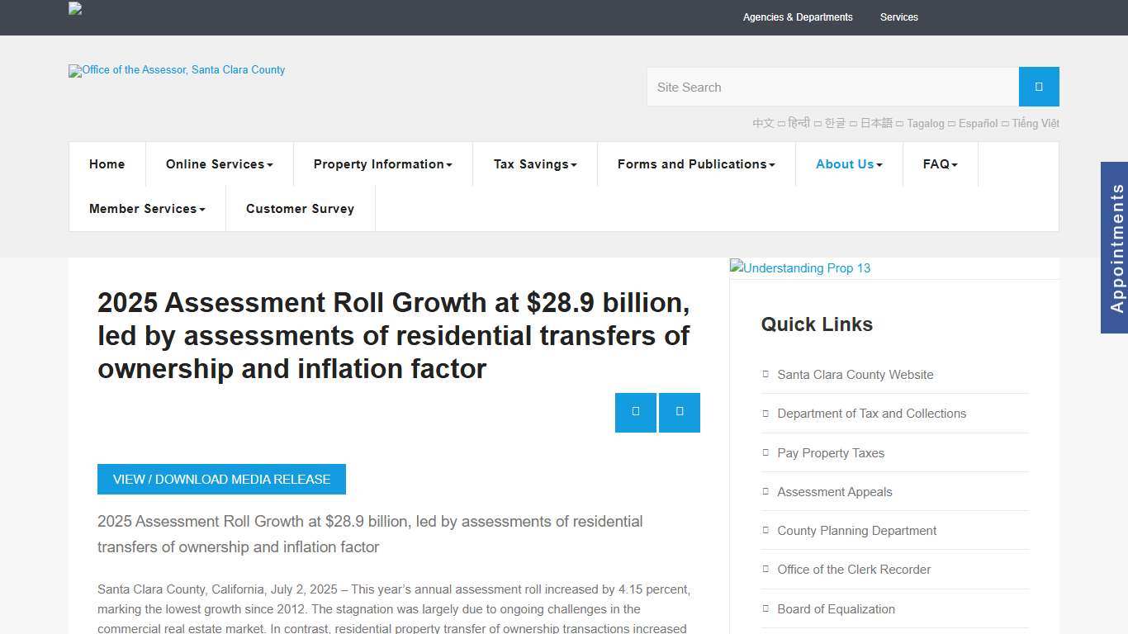Open the Board of Equalization link
1128x634 pixels.
tap(836, 608)
